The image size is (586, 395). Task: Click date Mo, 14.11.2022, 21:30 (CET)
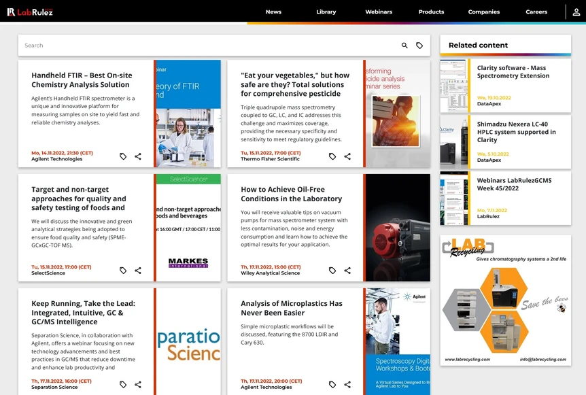point(62,153)
